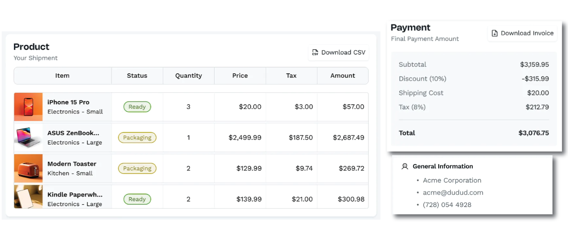Click the Amount column header
This screenshot has height=251, width=568.
point(343,76)
